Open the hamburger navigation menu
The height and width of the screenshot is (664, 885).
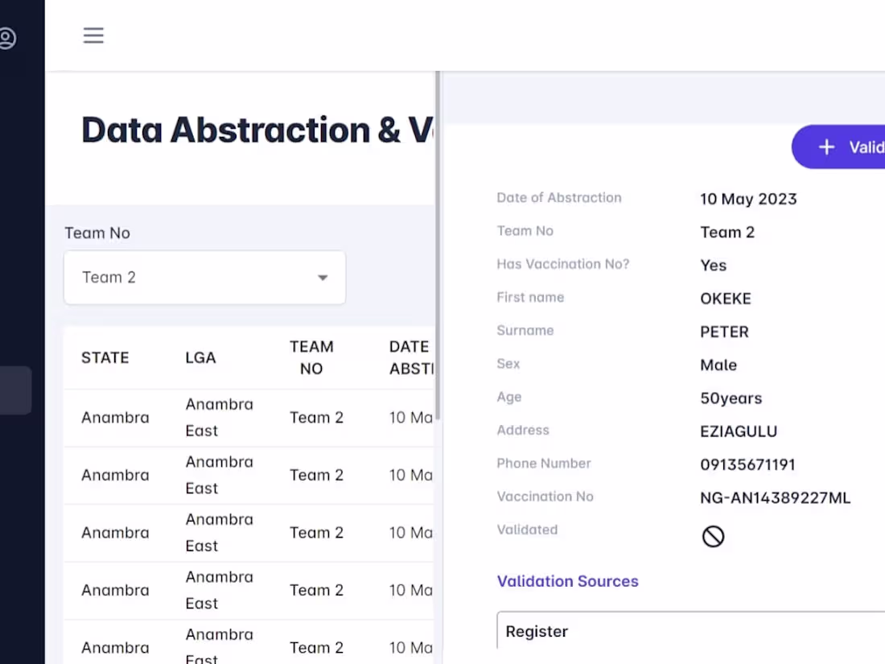pyautogui.click(x=93, y=35)
